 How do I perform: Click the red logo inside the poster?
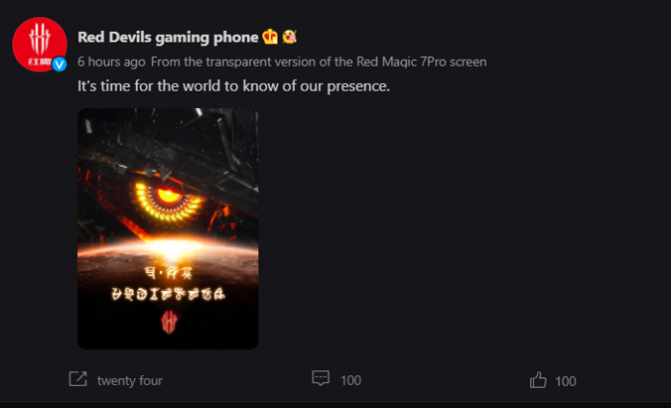pyautogui.click(x=170, y=322)
